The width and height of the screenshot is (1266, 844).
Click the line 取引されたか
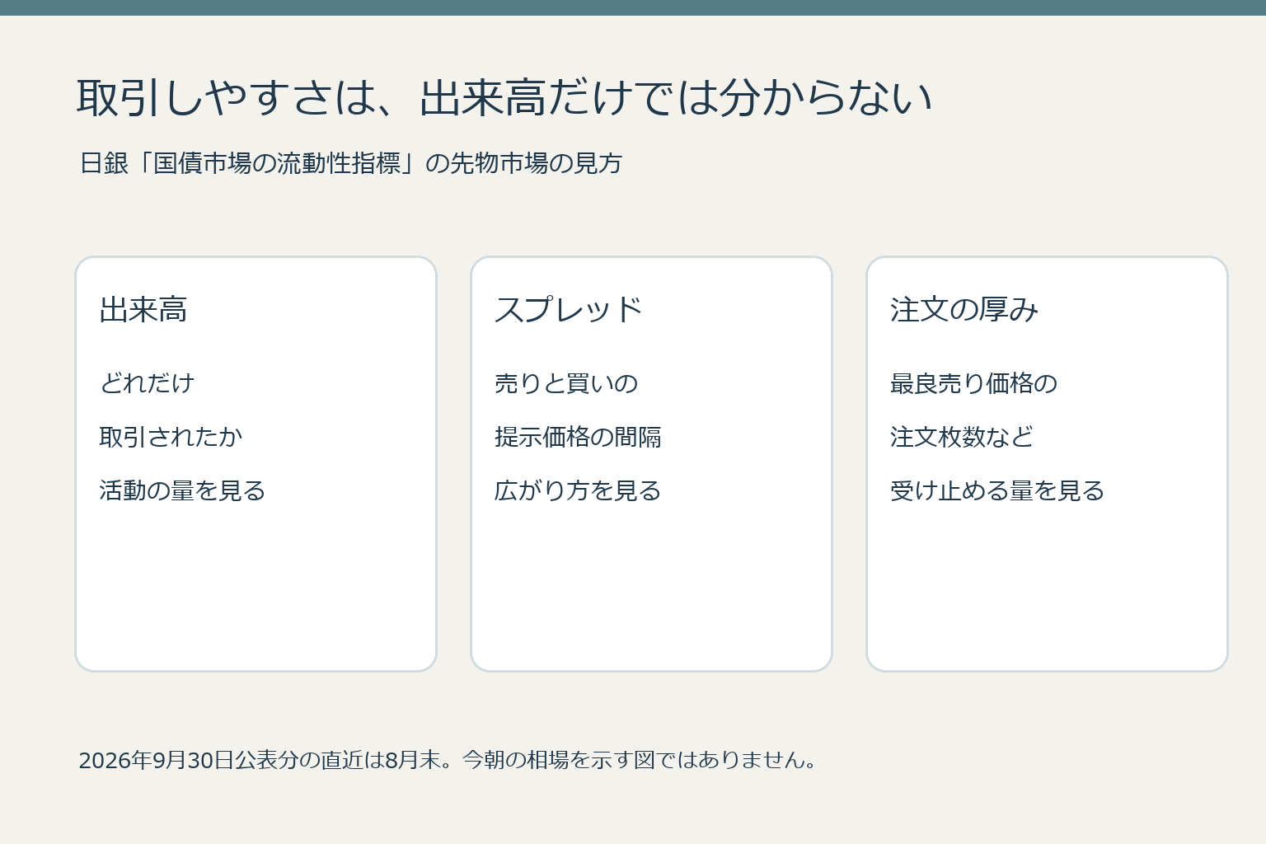[171, 437]
